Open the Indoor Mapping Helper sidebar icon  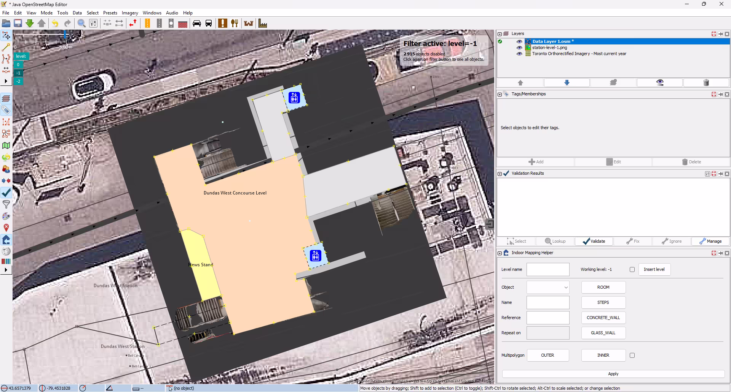click(6, 240)
